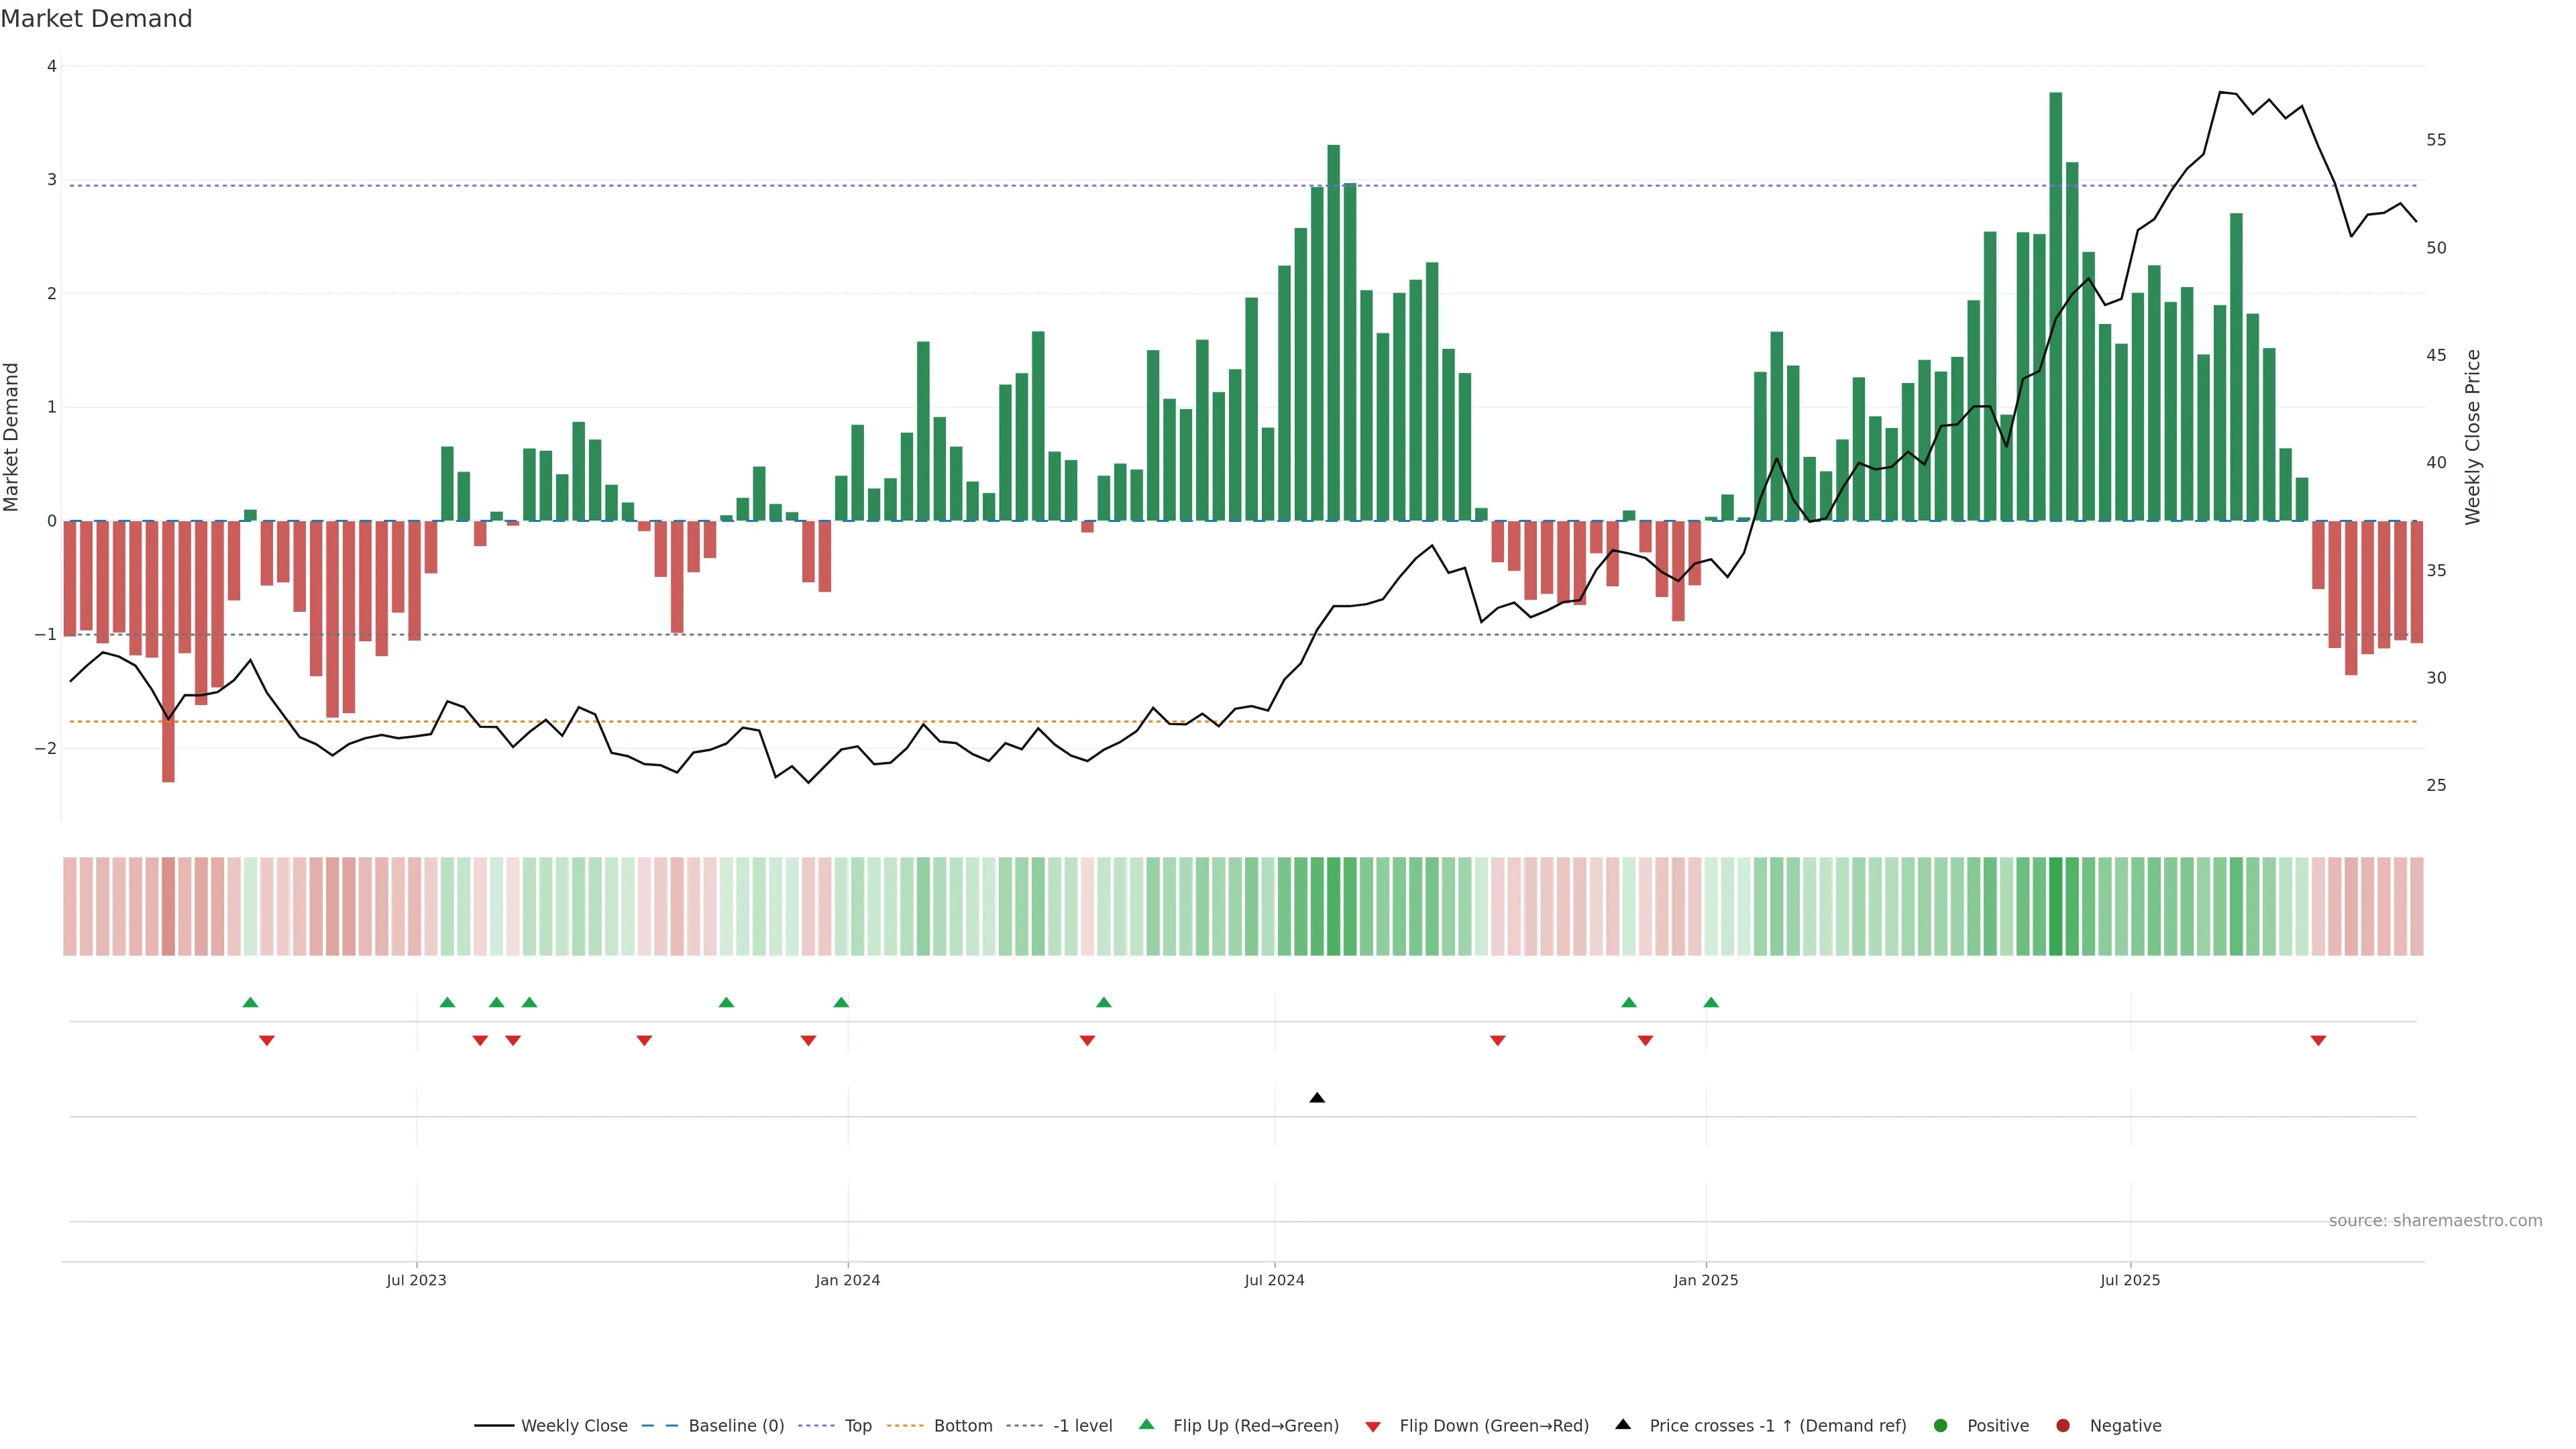Toggle the Top legend entry
Screen dimensions: 2576x1449
click(x=857, y=1425)
